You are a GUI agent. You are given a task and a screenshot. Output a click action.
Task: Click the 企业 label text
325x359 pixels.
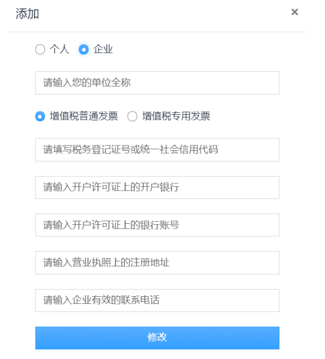pos(103,50)
